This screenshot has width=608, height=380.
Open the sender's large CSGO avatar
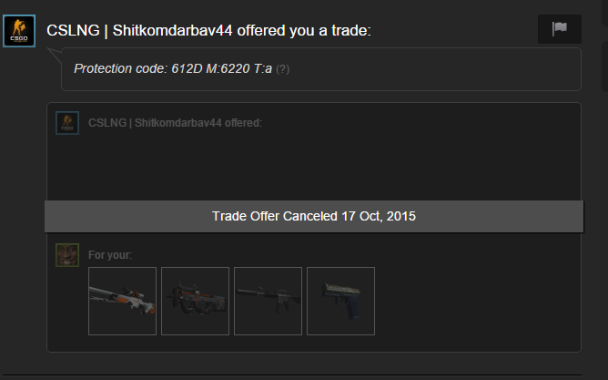[19, 31]
